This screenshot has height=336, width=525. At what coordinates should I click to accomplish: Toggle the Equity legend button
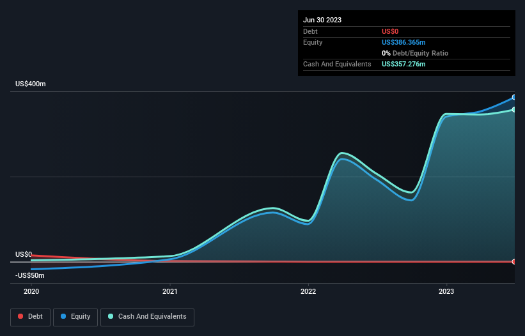tap(75, 317)
